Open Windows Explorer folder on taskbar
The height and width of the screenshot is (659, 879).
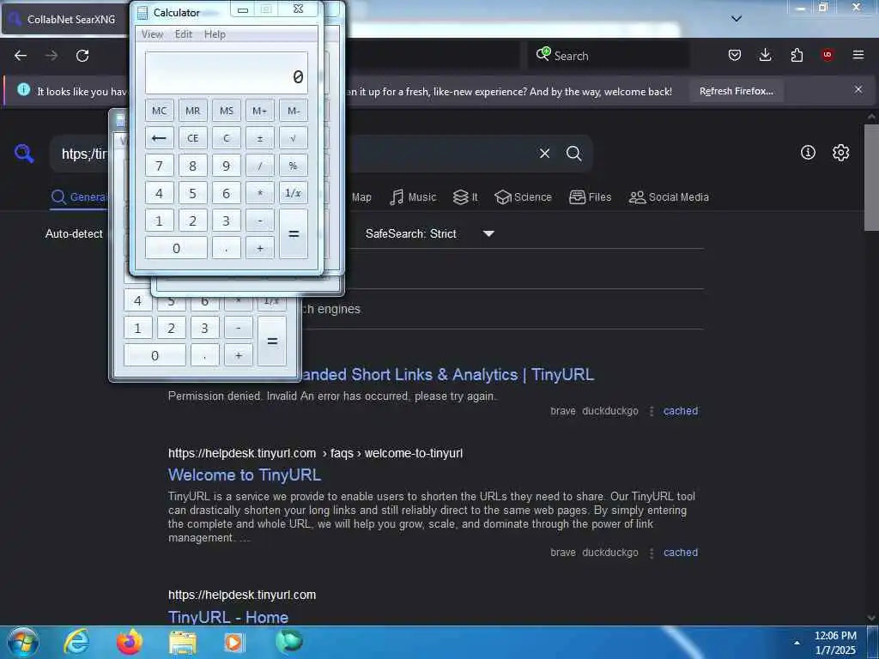click(183, 643)
